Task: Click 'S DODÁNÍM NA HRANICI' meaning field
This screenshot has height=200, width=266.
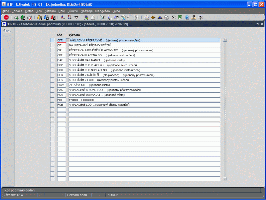Action: [144, 60]
